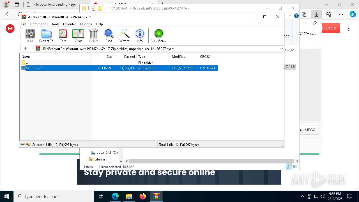Open Explorer quick access toolbar dropdown

click(105, 8)
